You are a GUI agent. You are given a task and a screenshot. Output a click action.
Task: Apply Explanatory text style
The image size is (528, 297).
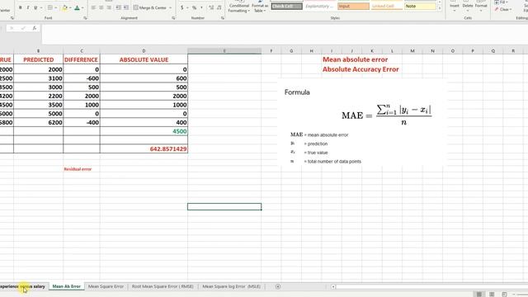click(319, 6)
